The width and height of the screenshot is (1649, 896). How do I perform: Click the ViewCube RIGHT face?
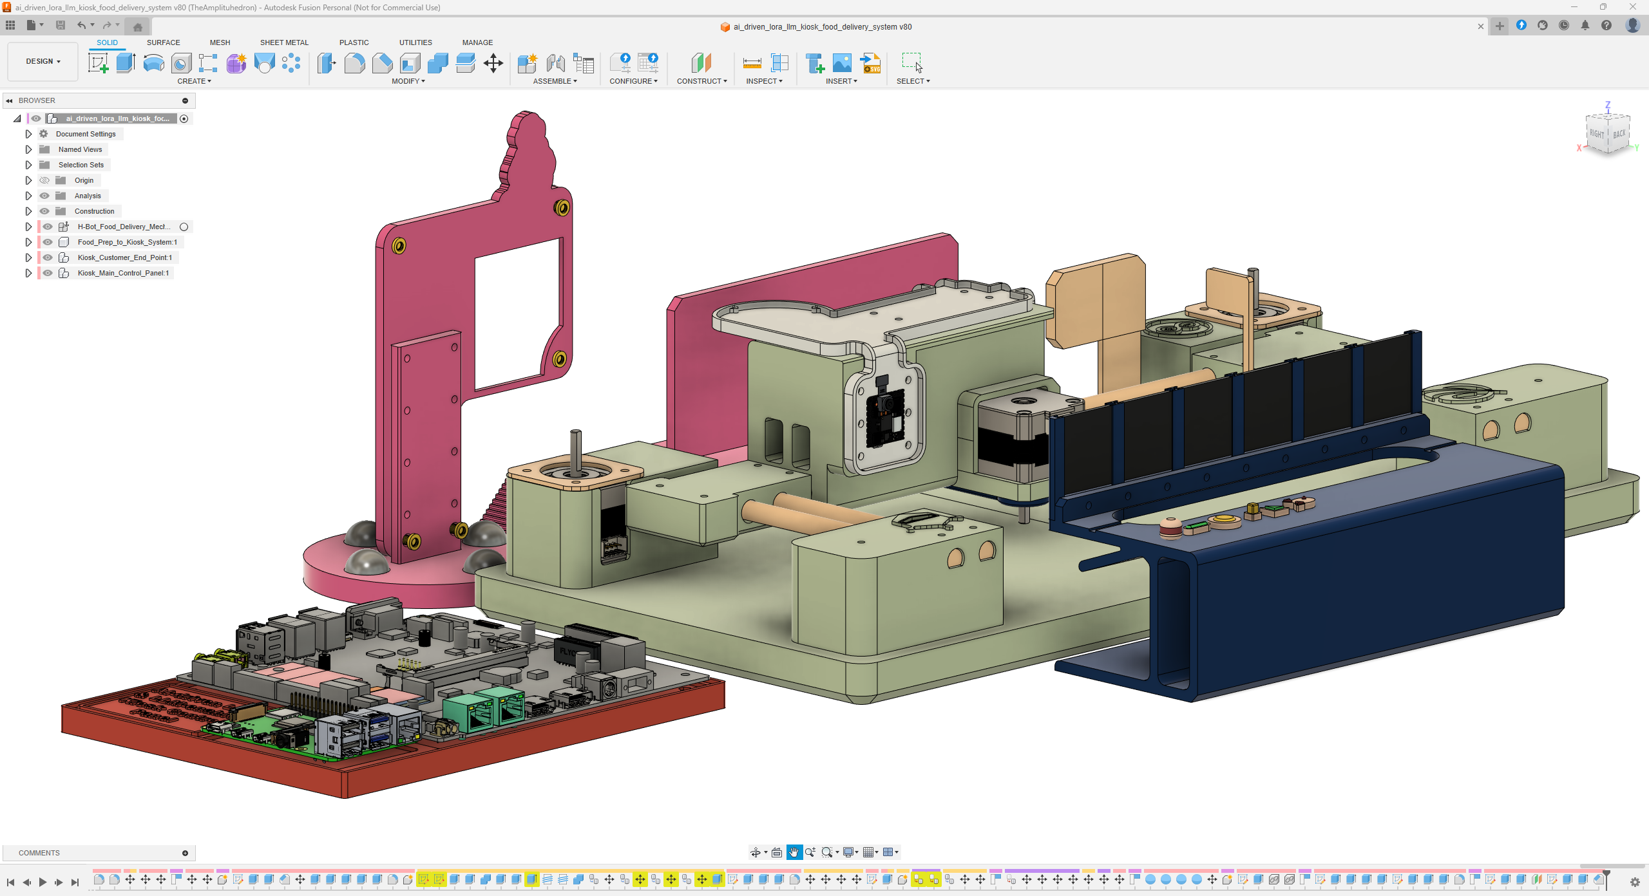[x=1596, y=133]
